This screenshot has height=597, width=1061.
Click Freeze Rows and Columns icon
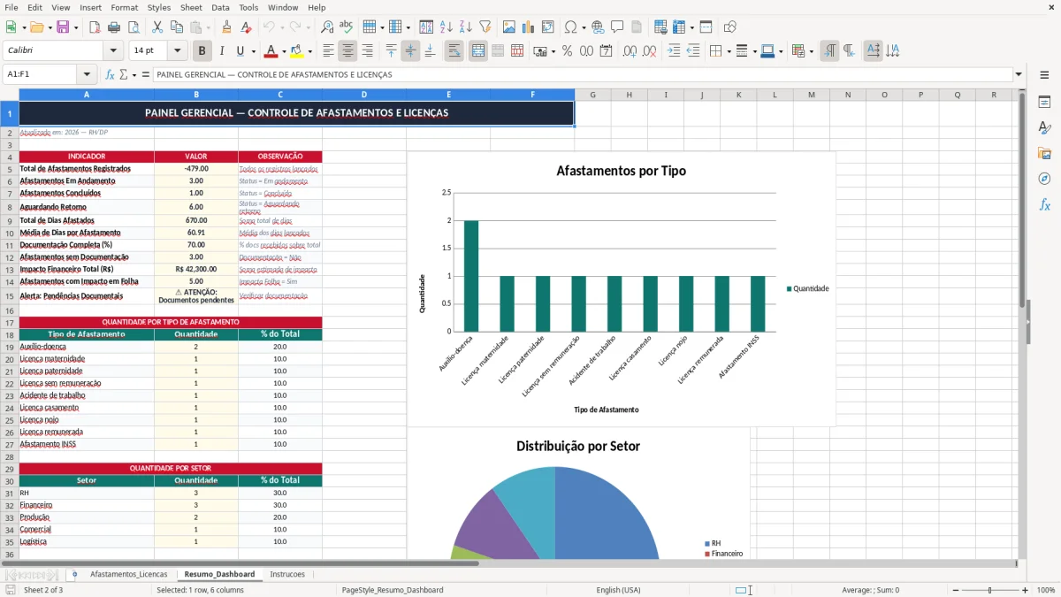coord(678,27)
